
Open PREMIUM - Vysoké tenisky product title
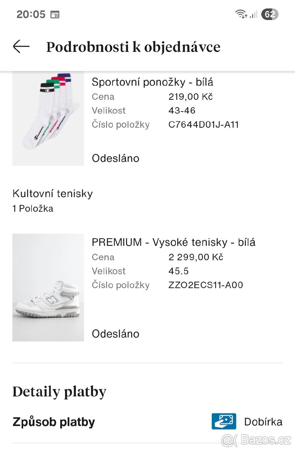pos(173,242)
